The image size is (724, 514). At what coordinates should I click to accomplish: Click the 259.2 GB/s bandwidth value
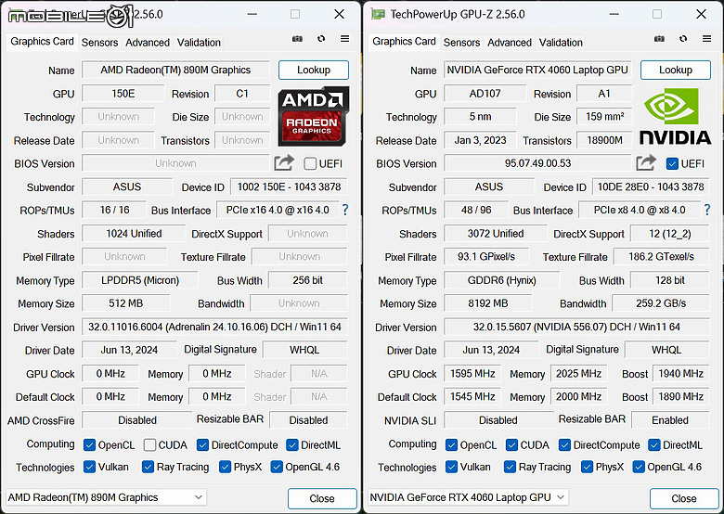pyautogui.click(x=661, y=303)
